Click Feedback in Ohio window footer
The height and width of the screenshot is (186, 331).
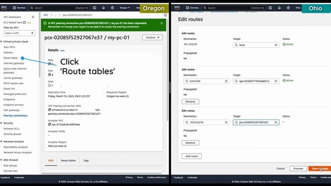178,177
